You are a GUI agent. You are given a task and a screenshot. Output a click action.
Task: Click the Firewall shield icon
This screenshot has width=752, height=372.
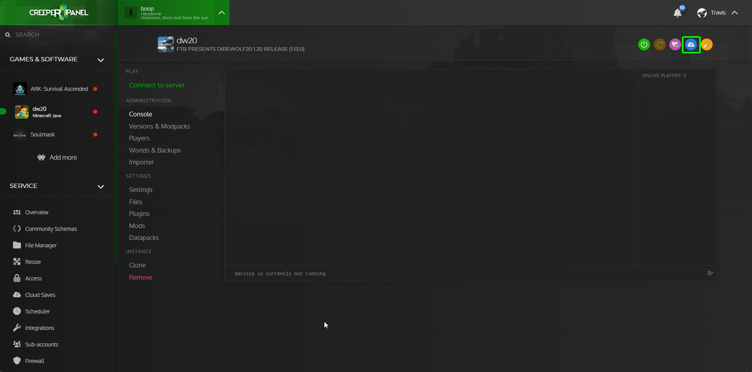coord(17,361)
